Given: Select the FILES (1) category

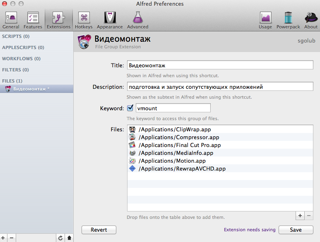Looking at the screenshot, I should [12, 81].
